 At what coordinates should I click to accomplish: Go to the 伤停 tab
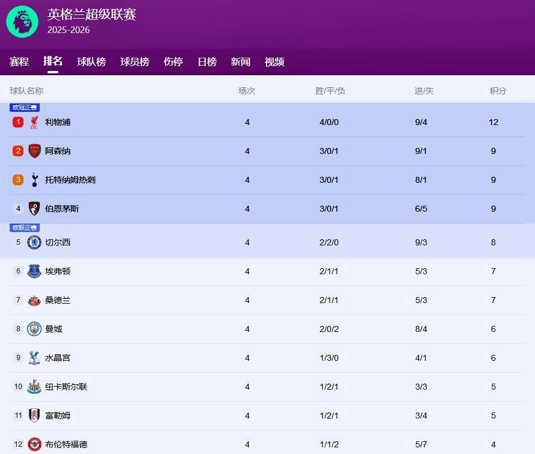tap(173, 62)
